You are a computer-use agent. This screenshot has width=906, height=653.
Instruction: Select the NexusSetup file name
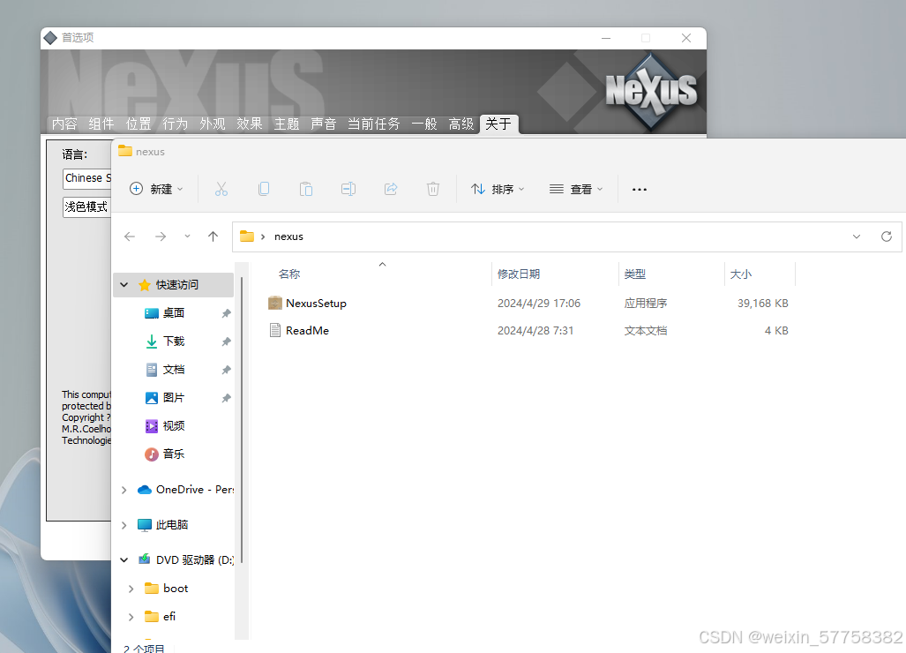316,303
